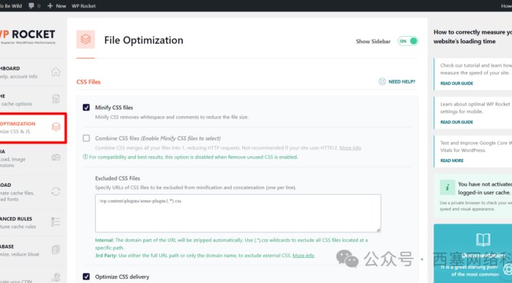Click Read More under Core Web Vitals
Screen dimensions: 512x283
(452, 161)
